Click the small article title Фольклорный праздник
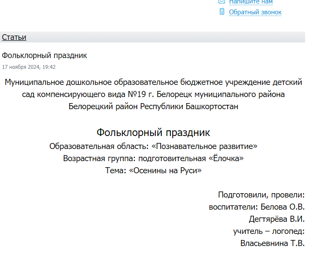The image size is (312, 256). (45, 55)
